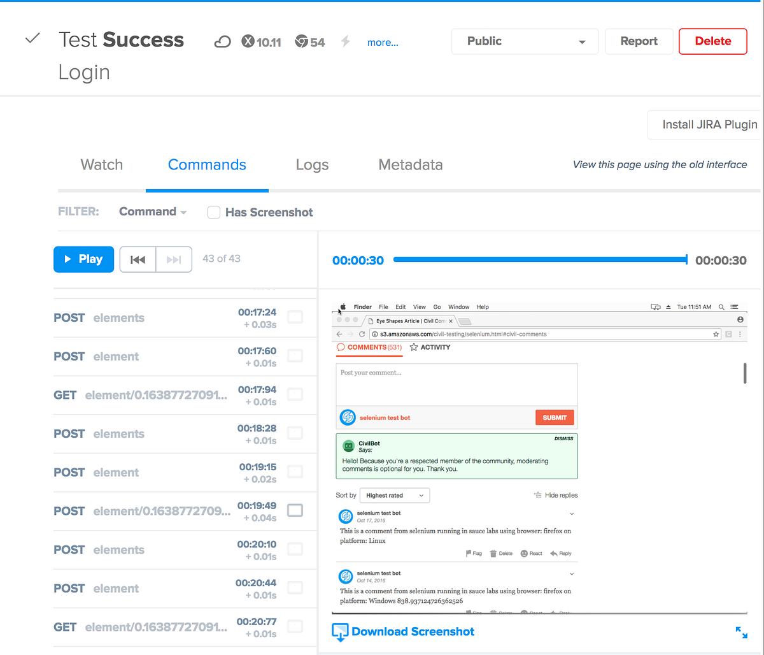Open the old interface link
The height and width of the screenshot is (655, 764).
(x=659, y=164)
